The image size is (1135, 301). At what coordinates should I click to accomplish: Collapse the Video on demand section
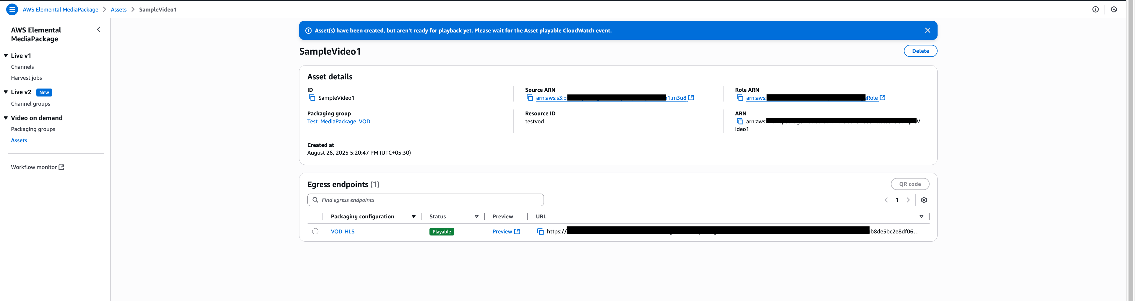point(6,118)
